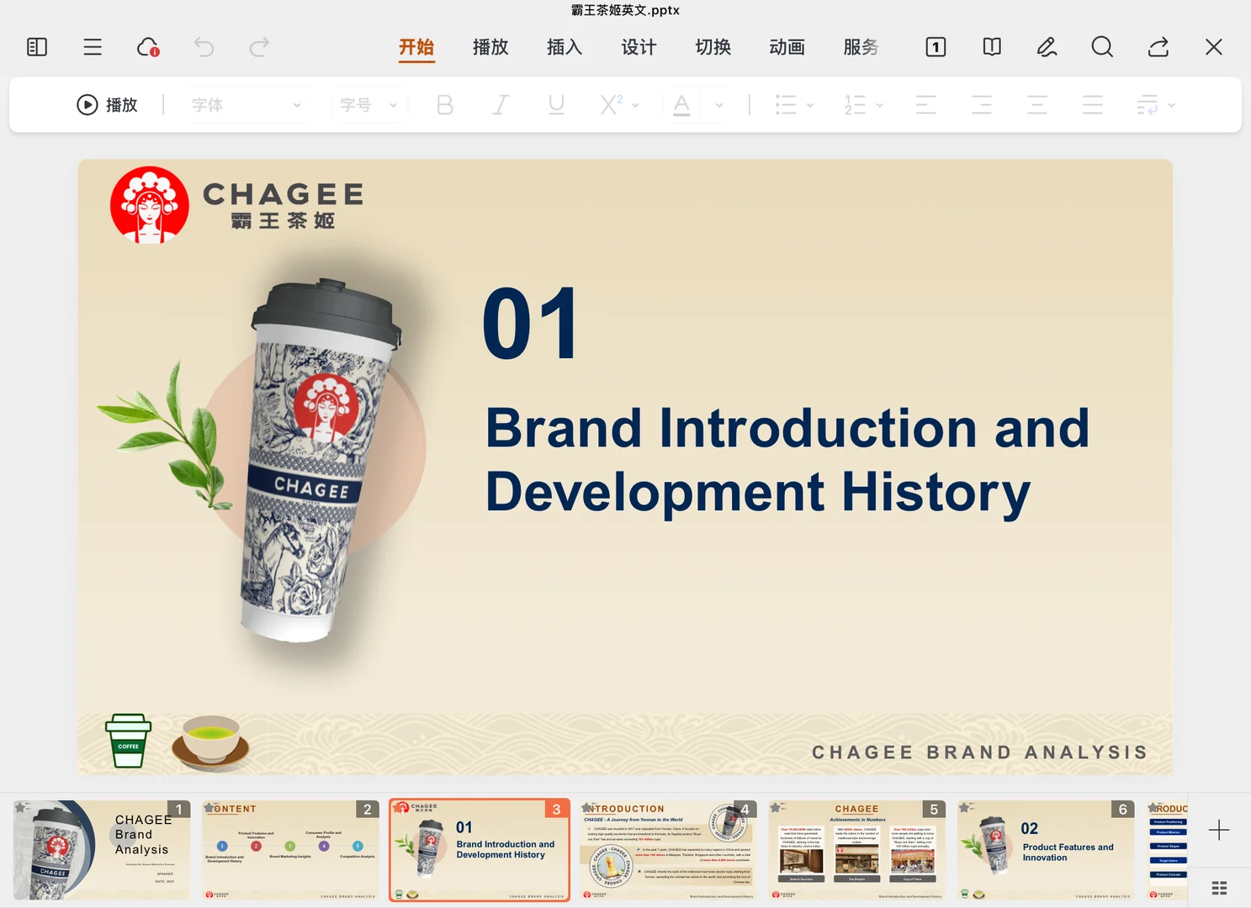Open the 设计 tab

click(x=639, y=47)
